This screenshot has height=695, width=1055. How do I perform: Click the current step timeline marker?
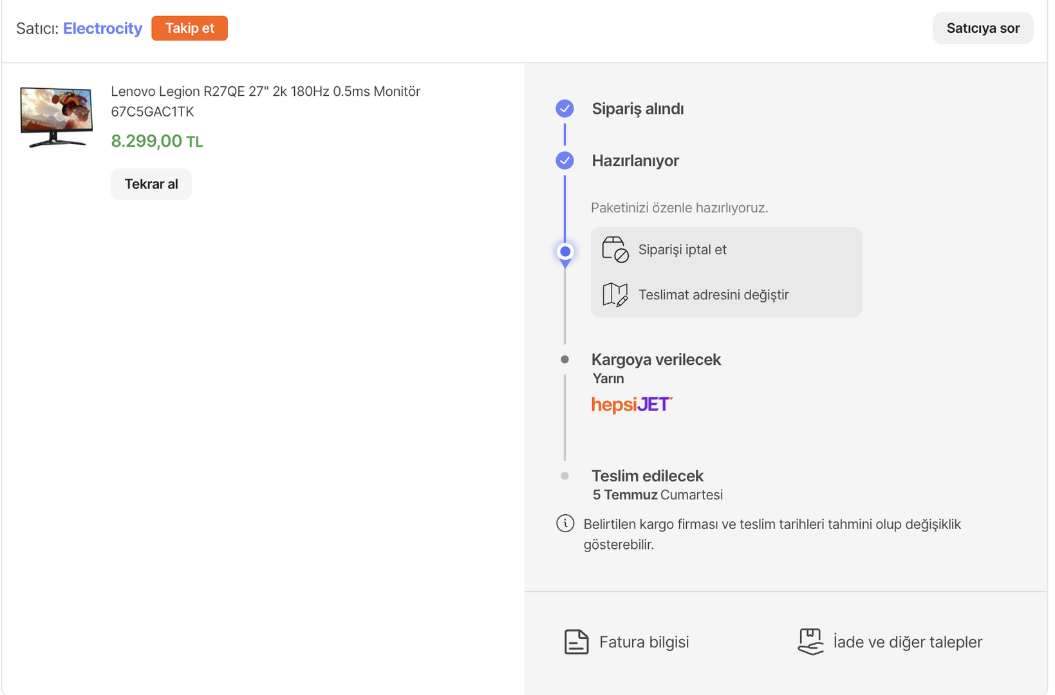coord(565,252)
